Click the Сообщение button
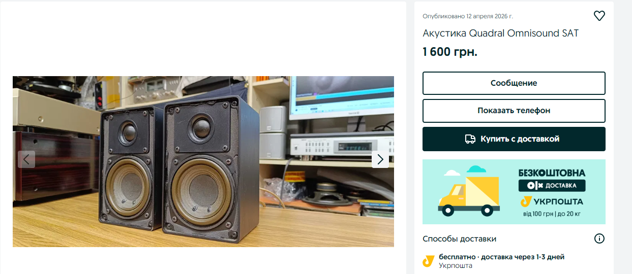Viewport: 632px width, 274px height. pyautogui.click(x=514, y=83)
